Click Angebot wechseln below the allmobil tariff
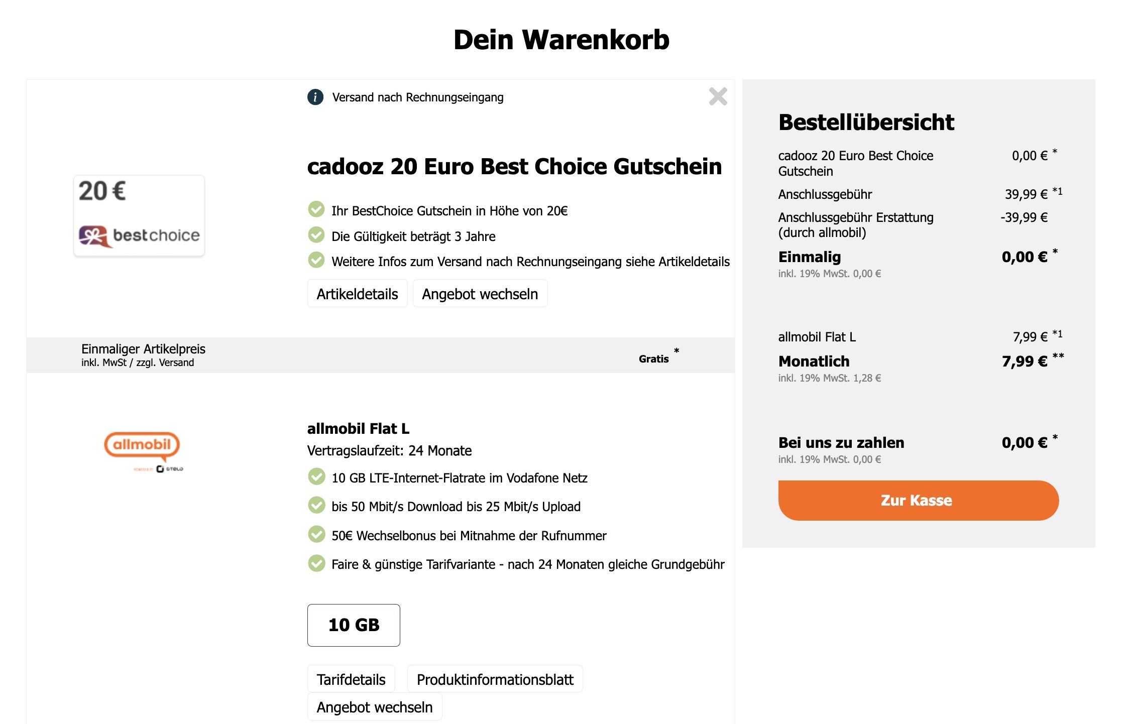1129x724 pixels. pyautogui.click(x=374, y=707)
